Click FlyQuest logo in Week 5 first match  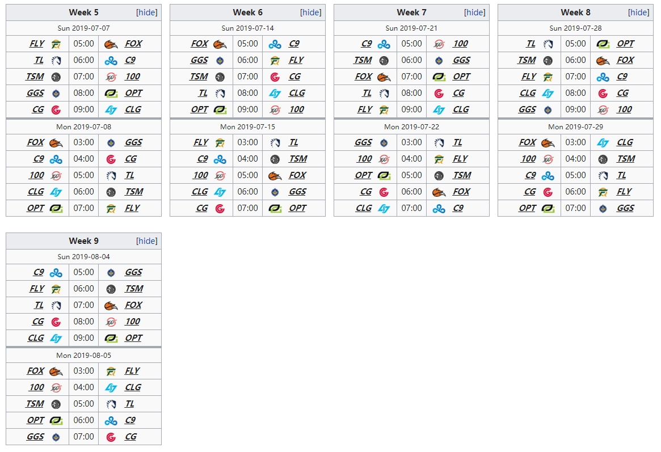click(x=56, y=44)
